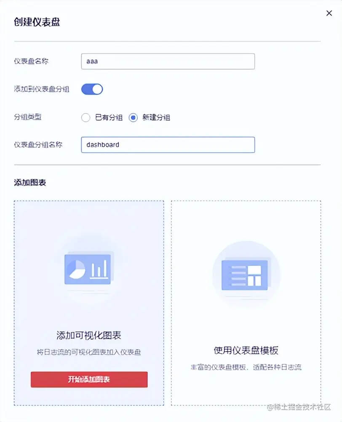The height and width of the screenshot is (422, 342).
Task: Select the 新建分组 radio button
Action: (133, 118)
